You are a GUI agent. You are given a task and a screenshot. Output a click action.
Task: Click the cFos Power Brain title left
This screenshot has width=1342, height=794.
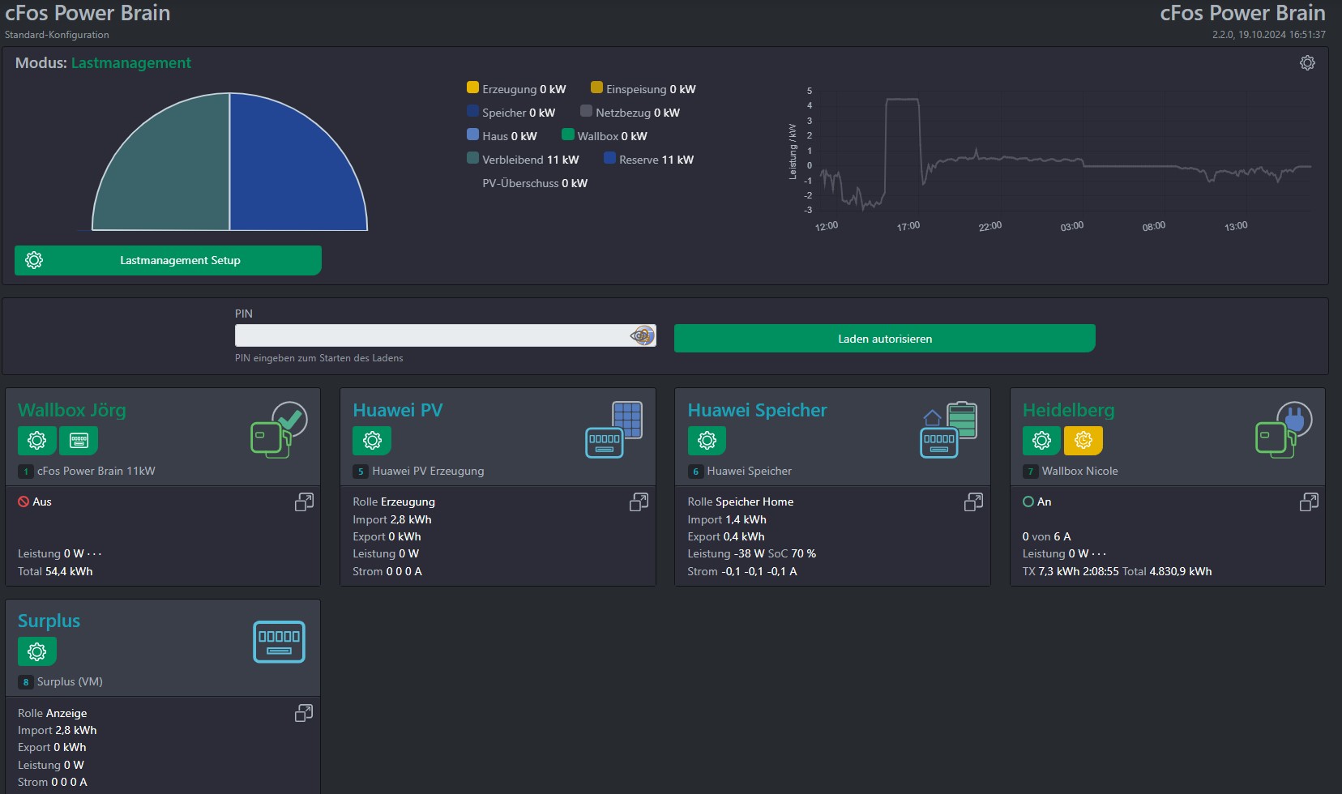pos(88,13)
